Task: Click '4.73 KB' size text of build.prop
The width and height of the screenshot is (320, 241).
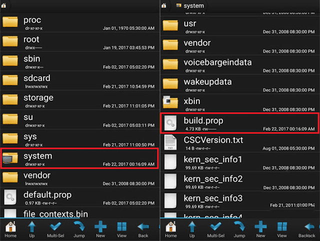Action: 193,129
